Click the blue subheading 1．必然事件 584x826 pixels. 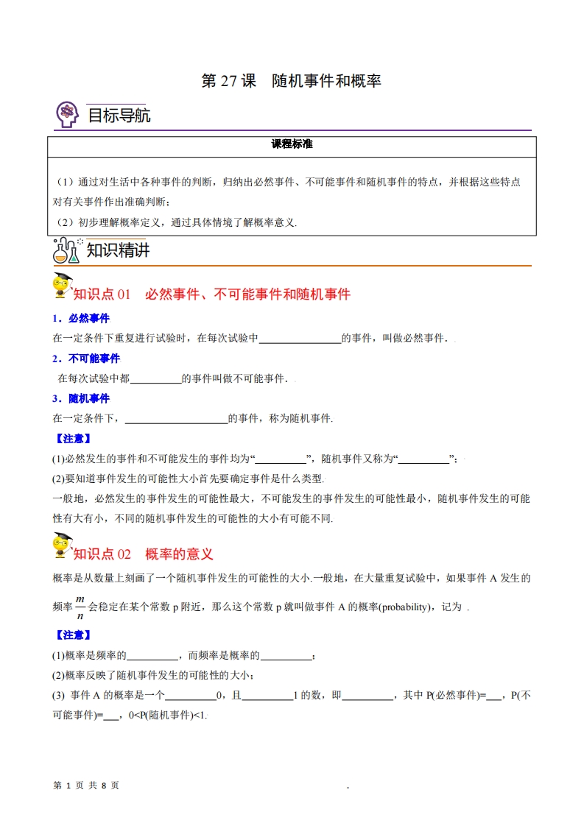(81, 318)
